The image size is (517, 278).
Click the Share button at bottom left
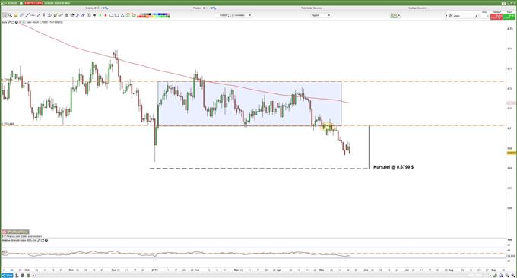[7, 276]
